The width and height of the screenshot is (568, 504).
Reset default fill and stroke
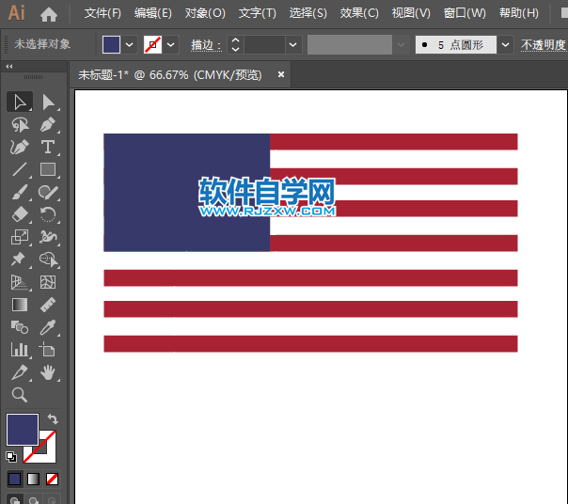click(11, 457)
